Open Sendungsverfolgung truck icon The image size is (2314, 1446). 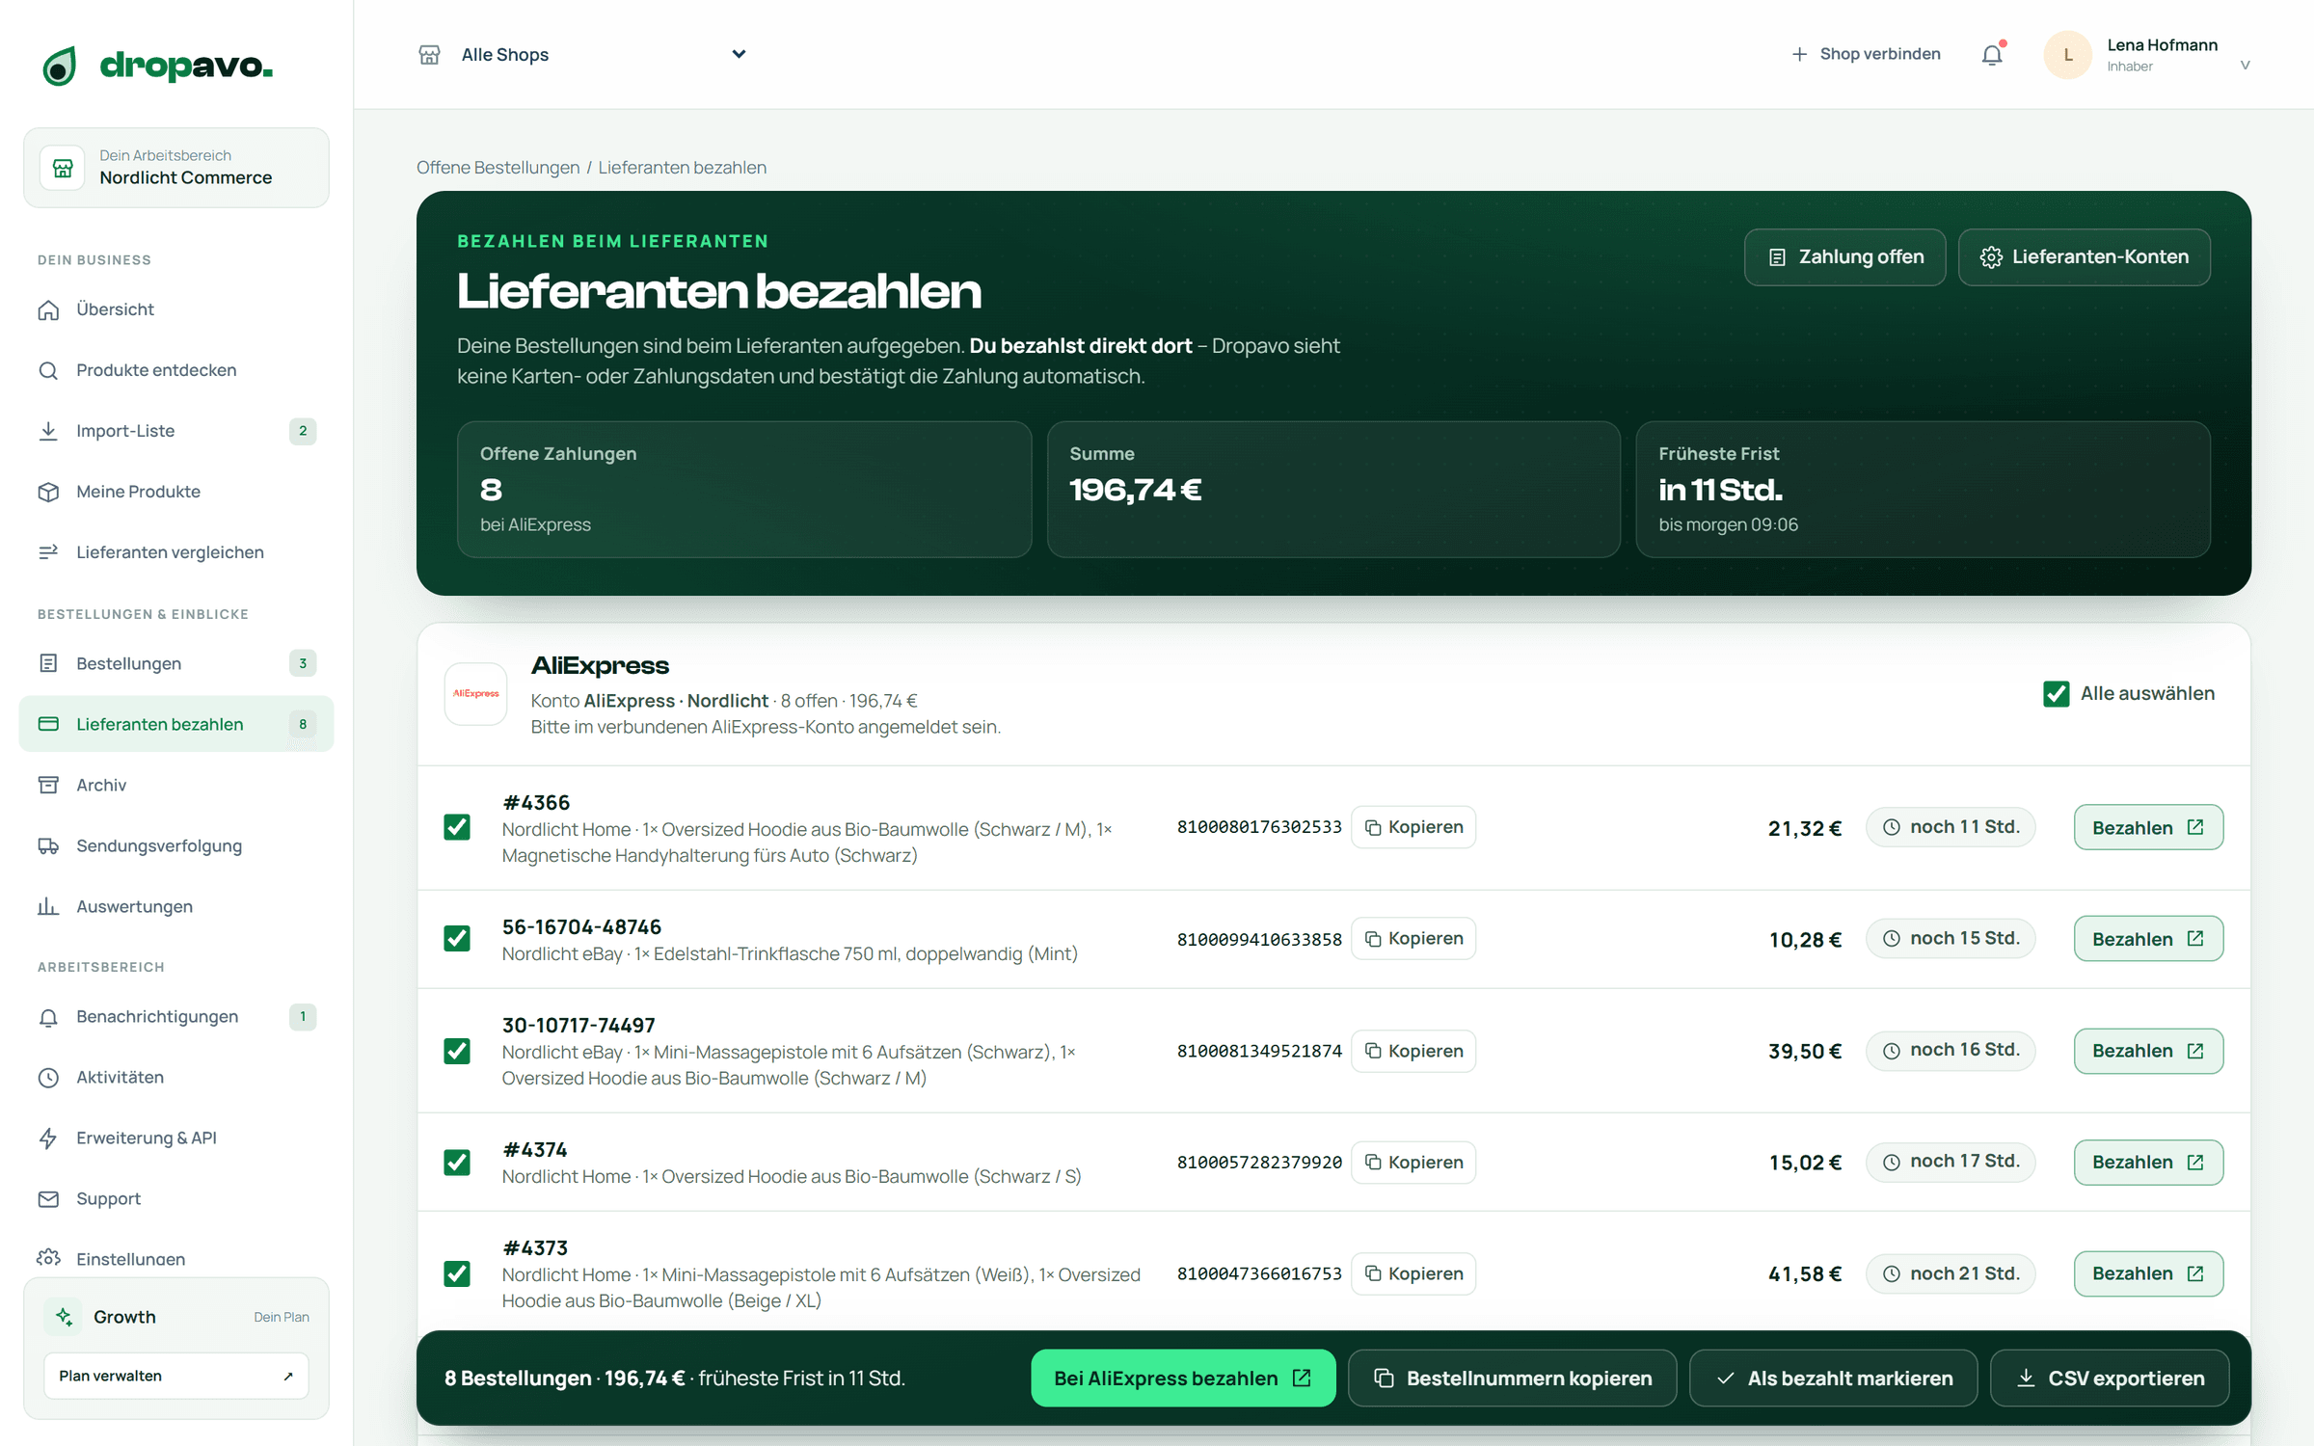pos(48,845)
